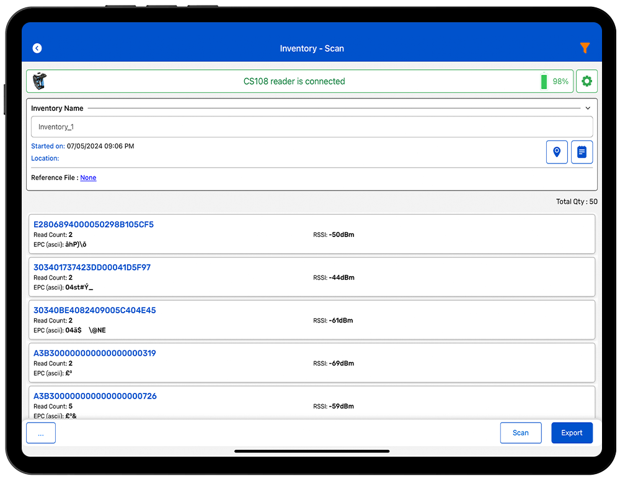Viewport: 620px width, 479px height.
Task: Click the Location label
Action: tap(45, 158)
